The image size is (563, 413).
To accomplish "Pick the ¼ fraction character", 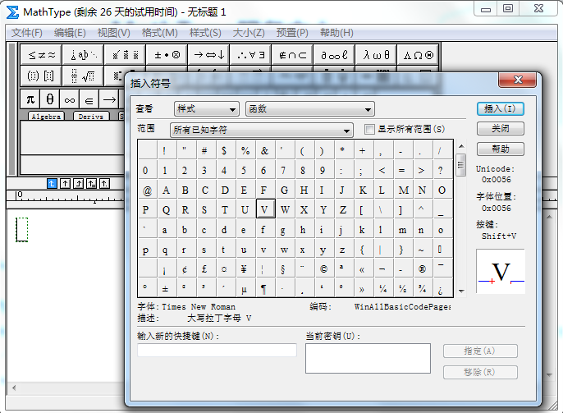I will click(382, 288).
